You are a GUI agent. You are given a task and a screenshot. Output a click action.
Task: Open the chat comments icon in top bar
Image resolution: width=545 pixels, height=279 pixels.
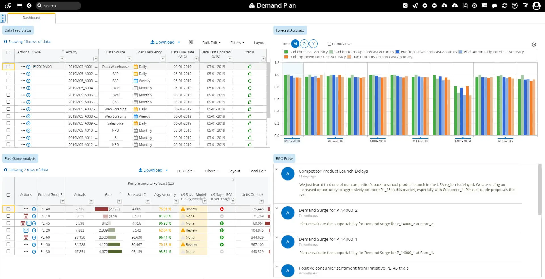(x=494, y=5)
